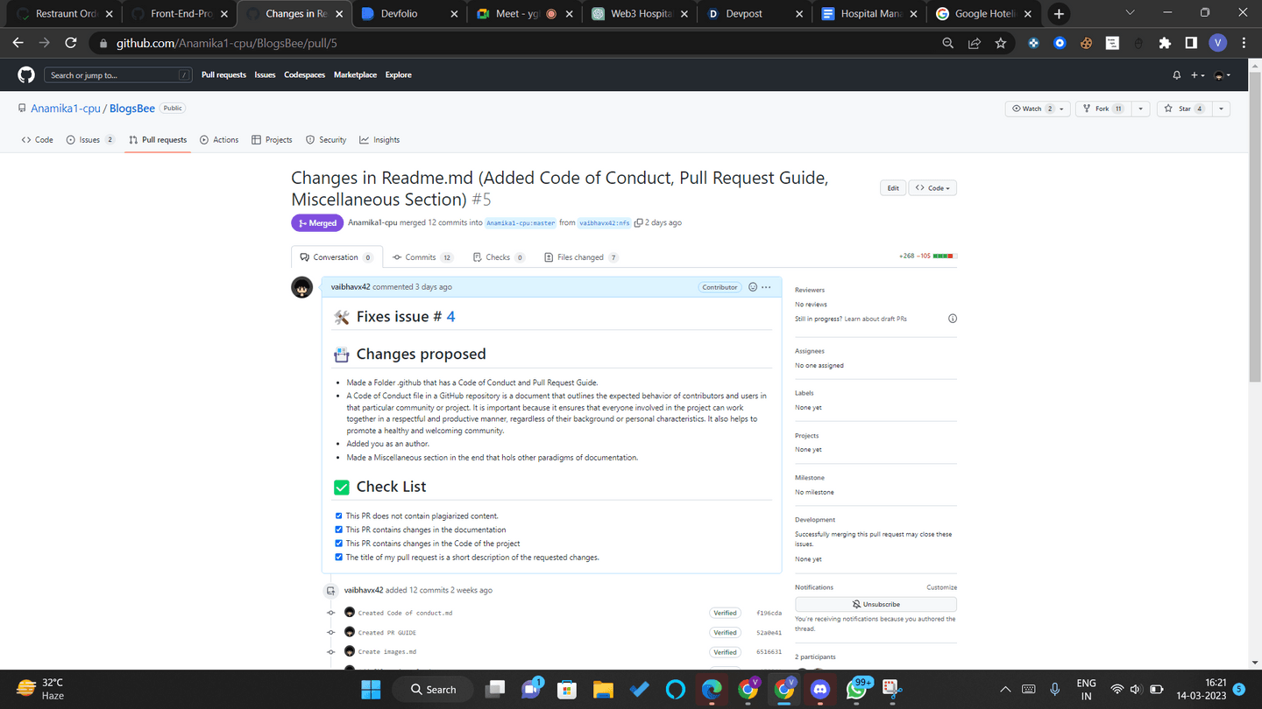The width and height of the screenshot is (1262, 709).
Task: Add a reaction with the smiley icon
Action: click(x=752, y=287)
